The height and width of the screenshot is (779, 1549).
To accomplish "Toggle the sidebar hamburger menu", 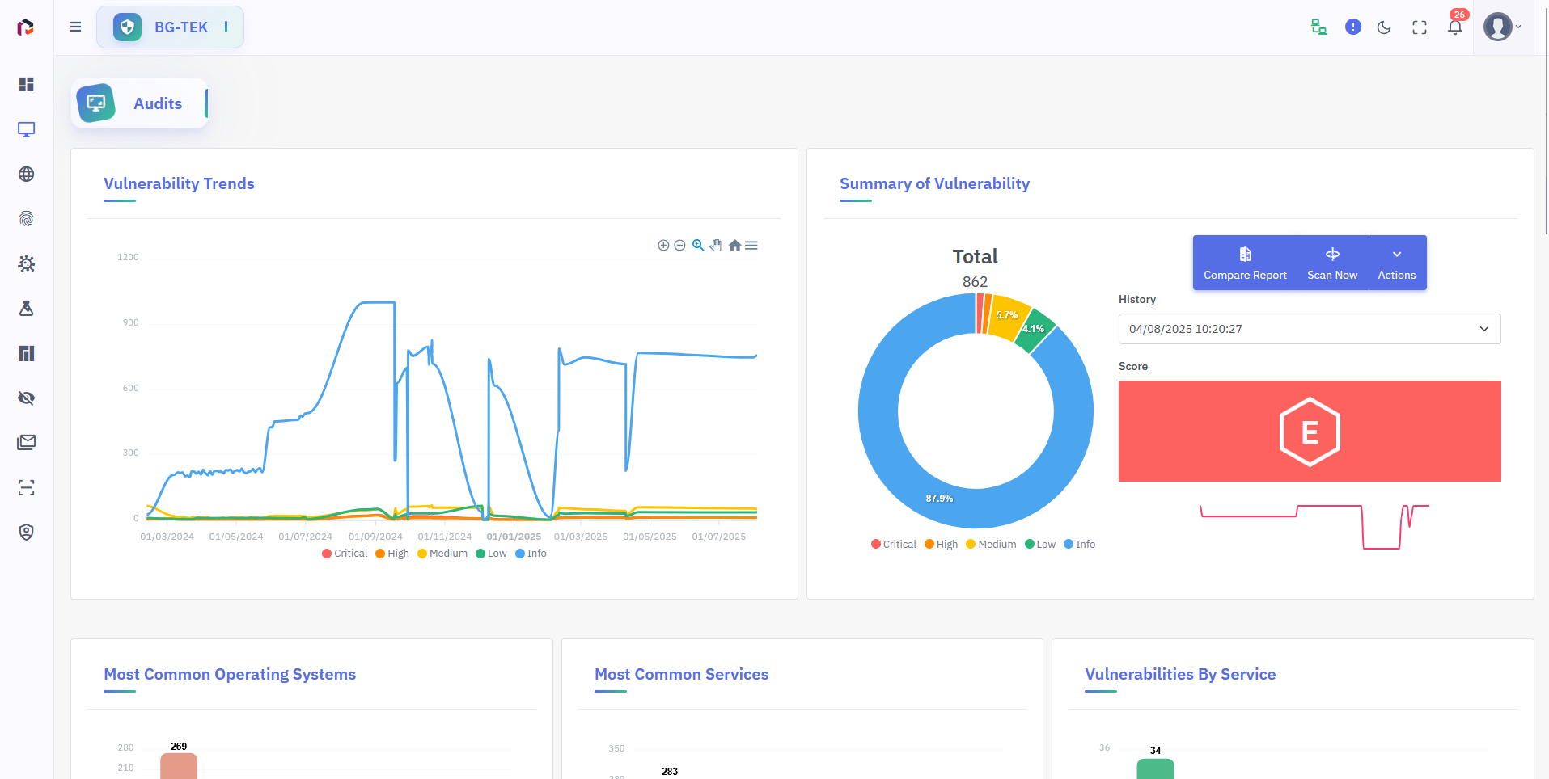I will pyautogui.click(x=75, y=27).
